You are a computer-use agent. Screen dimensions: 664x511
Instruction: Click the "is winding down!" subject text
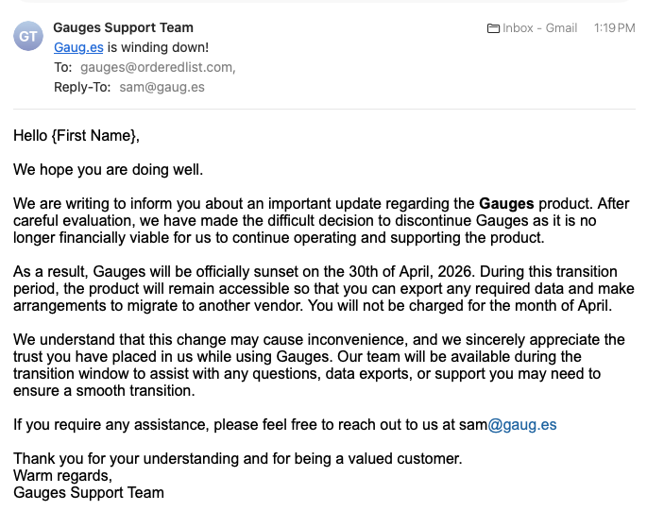[x=158, y=47]
